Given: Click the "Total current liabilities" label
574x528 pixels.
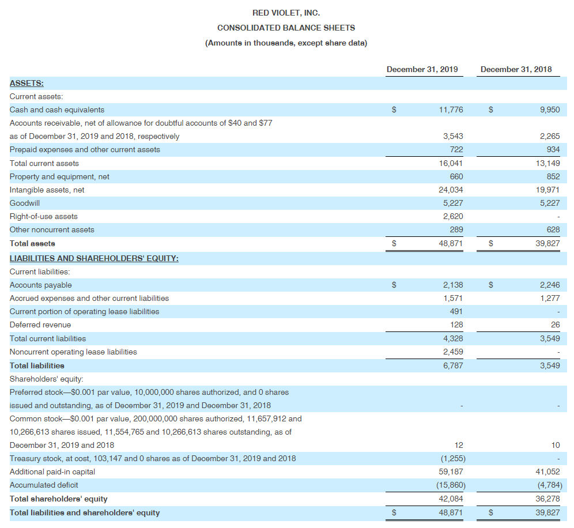Looking at the screenshot, I should tap(48, 339).
